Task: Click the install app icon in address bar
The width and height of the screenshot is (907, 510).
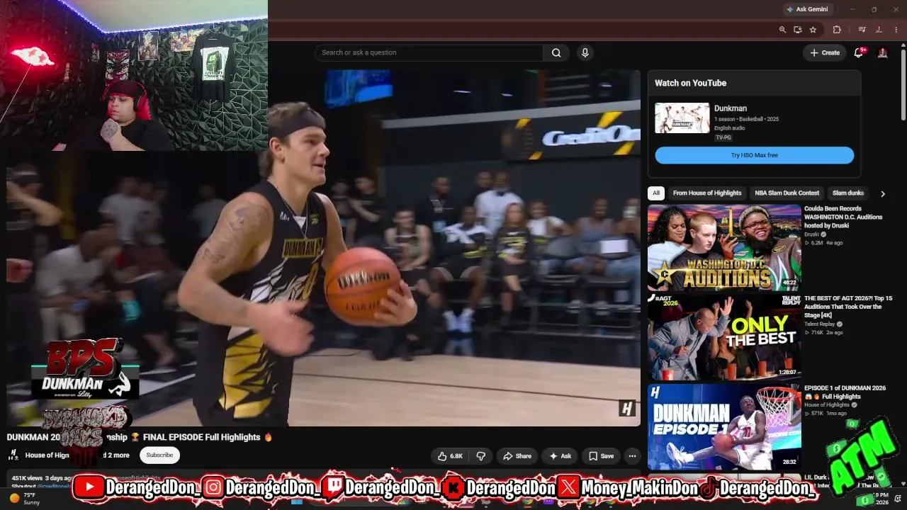Action: (x=798, y=30)
